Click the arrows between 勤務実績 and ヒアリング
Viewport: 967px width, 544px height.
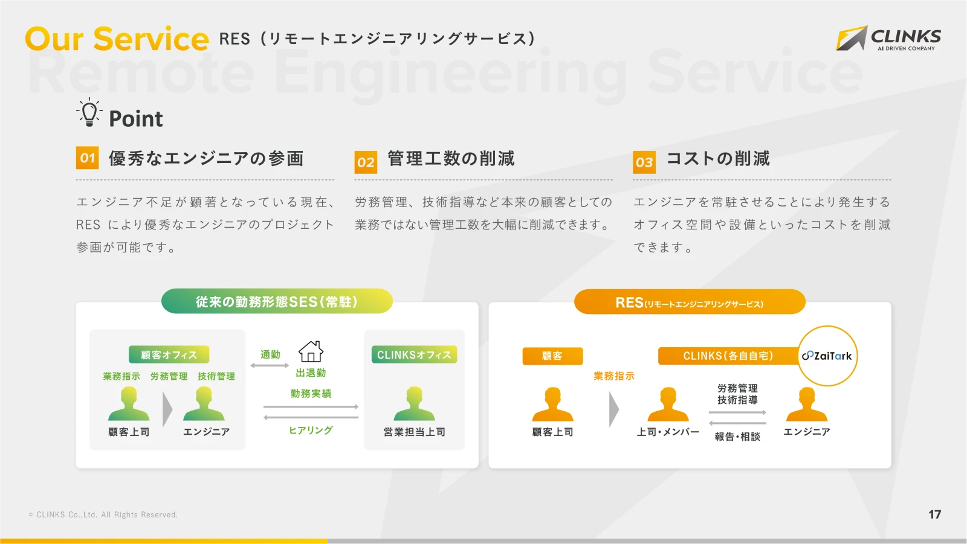(311, 412)
